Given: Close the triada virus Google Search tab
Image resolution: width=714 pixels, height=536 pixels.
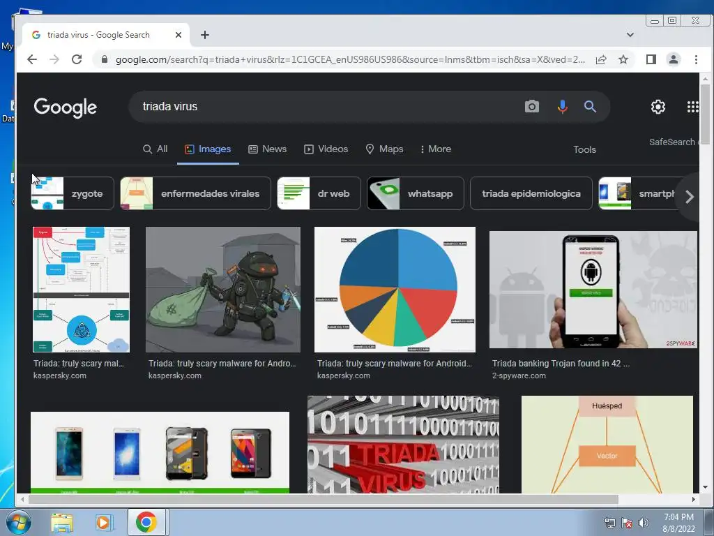Looking at the screenshot, I should coord(178,35).
